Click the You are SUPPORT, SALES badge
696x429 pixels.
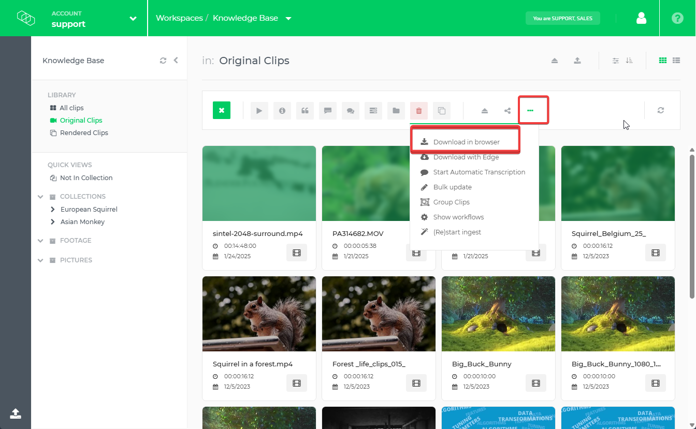click(x=562, y=18)
